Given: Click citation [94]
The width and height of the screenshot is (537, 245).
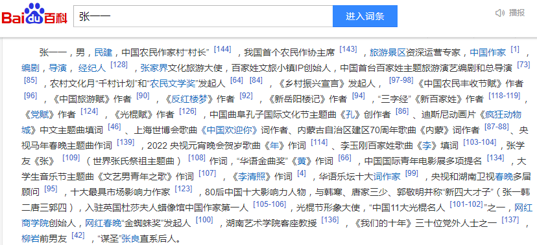Looking at the screenshot, I should 359,96.
